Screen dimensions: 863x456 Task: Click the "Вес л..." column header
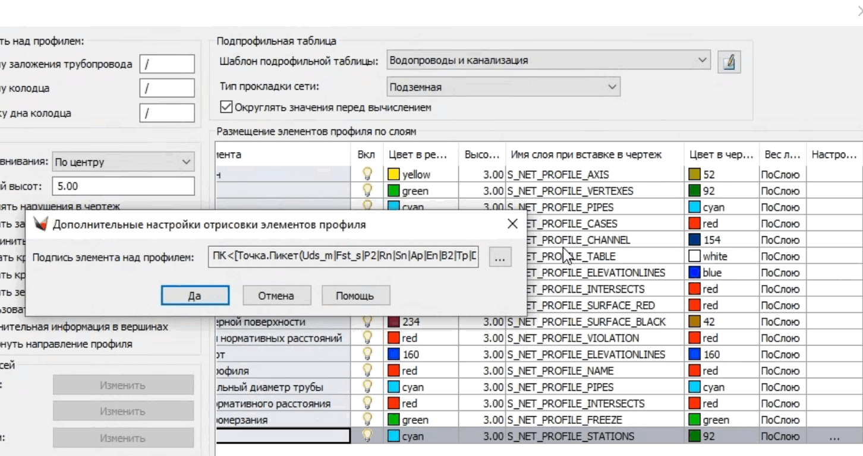782,154
